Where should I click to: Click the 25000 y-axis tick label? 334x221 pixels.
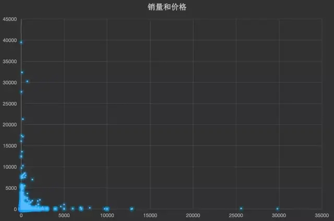point(10,104)
